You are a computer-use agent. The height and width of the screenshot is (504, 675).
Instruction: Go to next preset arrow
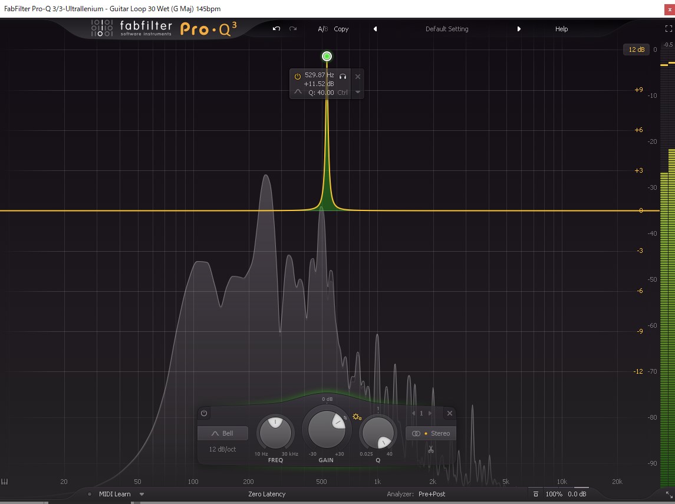519,29
